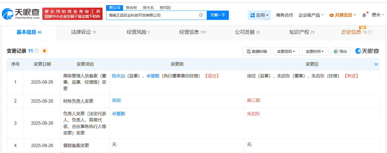Expand table with blue double-chevron icon
This screenshot has height=153, width=387.
[x=376, y=64]
